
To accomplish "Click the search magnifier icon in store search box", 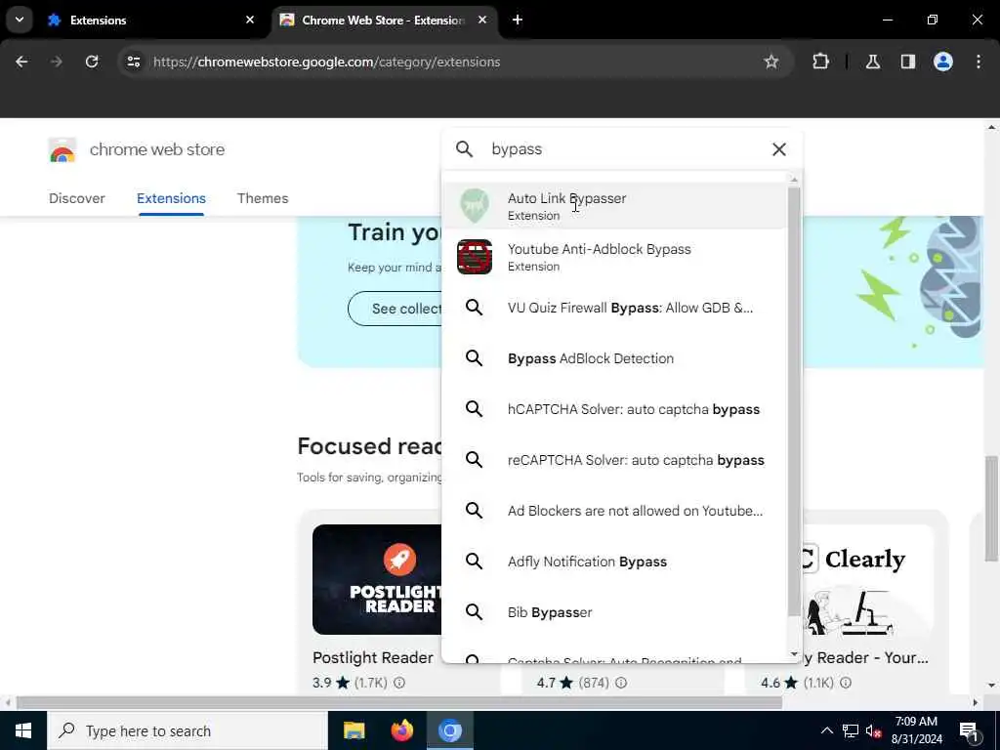I will pyautogui.click(x=464, y=149).
